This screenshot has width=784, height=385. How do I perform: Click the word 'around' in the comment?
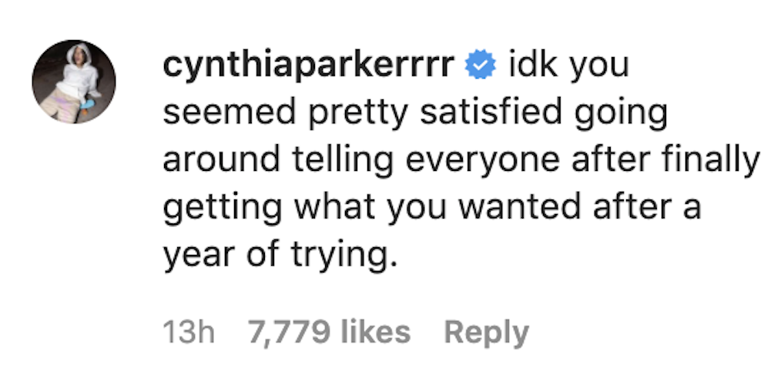coord(222,160)
